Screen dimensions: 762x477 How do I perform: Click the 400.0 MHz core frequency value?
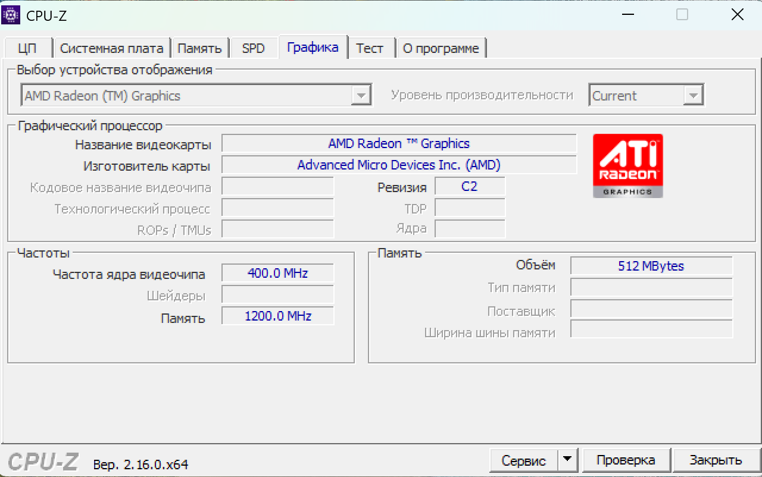pos(278,273)
